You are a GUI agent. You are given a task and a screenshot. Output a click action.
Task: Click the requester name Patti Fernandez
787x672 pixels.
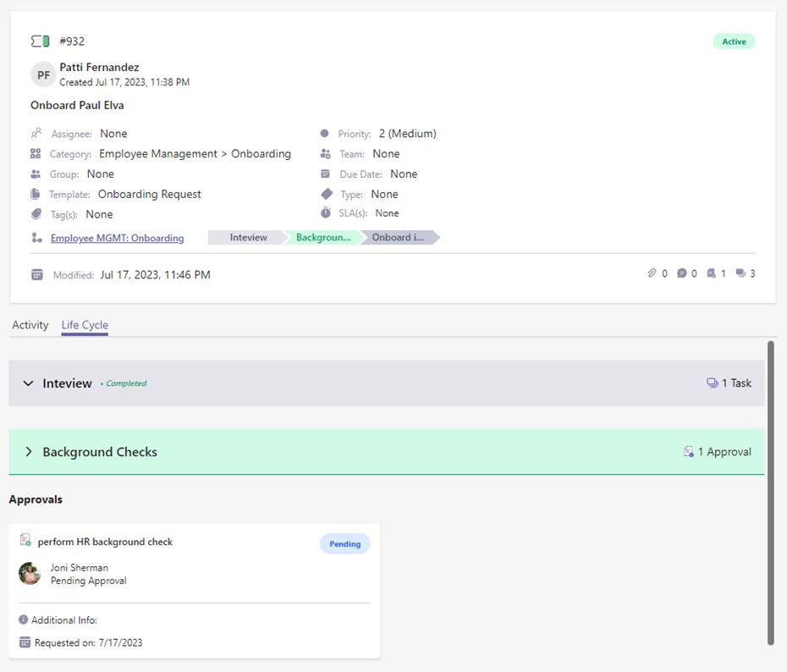point(99,67)
